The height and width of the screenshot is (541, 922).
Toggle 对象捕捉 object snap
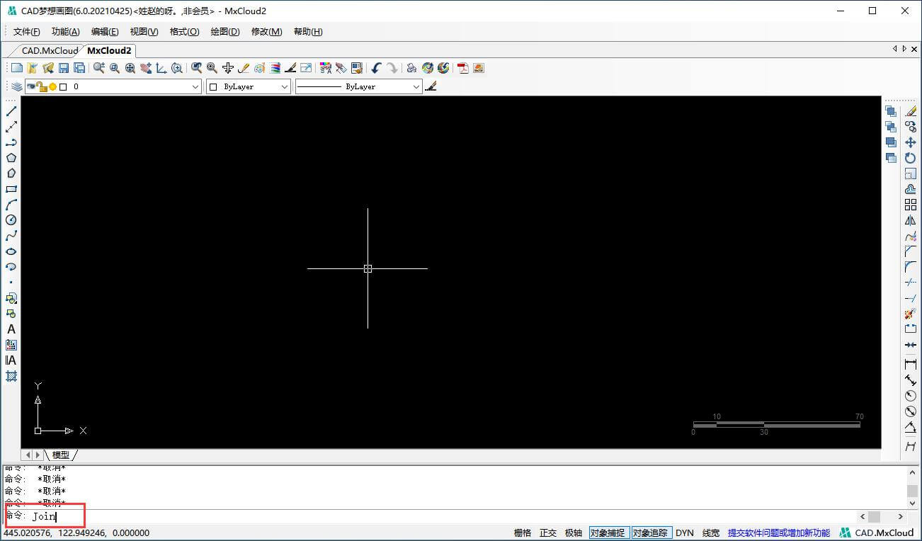[x=607, y=533]
